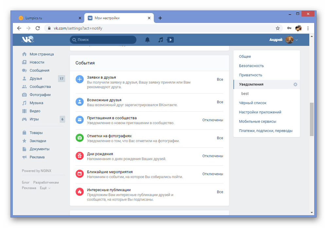Click the calendar icon for Ближайшие мероприятия
The width and height of the screenshot is (327, 228).
(x=79, y=174)
